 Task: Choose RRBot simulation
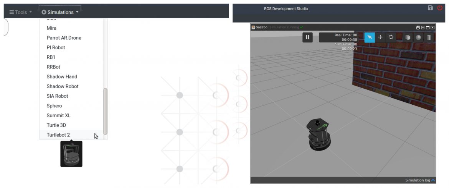pyautogui.click(x=71, y=67)
